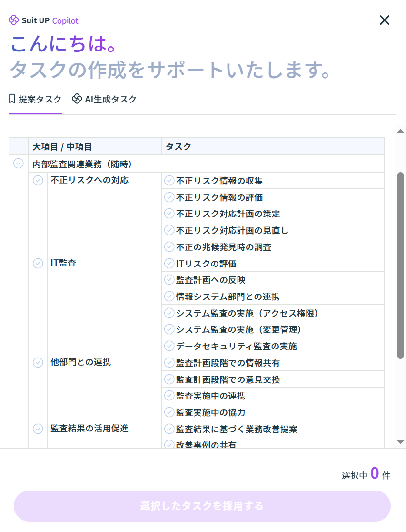Check the 不正リスク情報の収集 task

point(169,181)
